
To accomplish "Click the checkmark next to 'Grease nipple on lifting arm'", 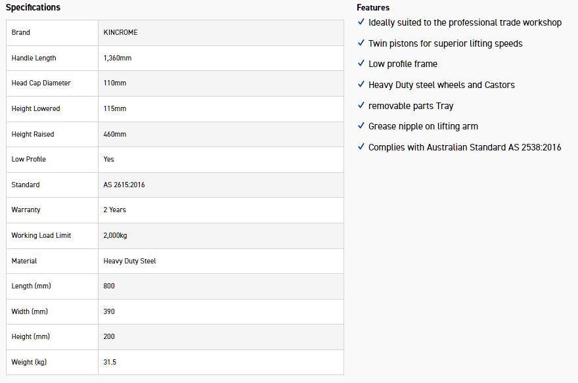I will [361, 125].
